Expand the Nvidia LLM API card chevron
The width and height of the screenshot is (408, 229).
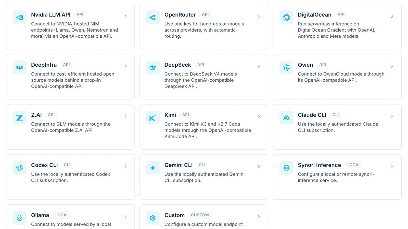(125, 16)
